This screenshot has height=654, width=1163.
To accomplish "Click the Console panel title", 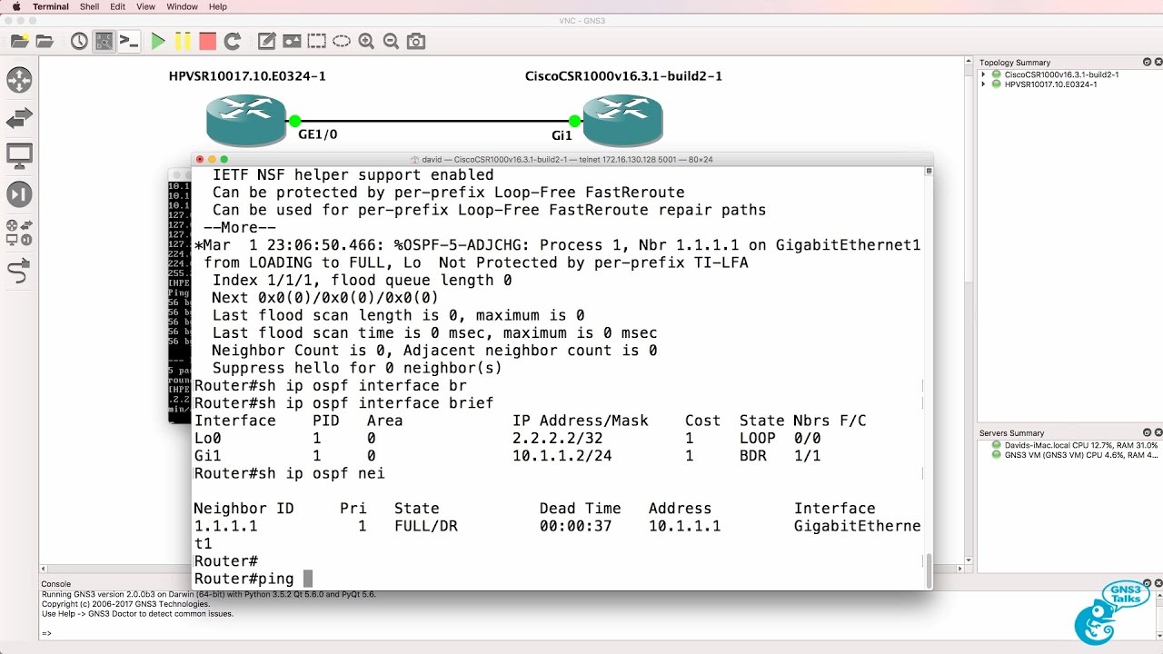I will click(55, 584).
